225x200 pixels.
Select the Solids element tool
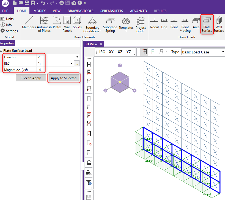point(77,23)
